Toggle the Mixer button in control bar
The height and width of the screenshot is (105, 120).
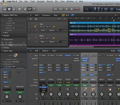[30, 9]
